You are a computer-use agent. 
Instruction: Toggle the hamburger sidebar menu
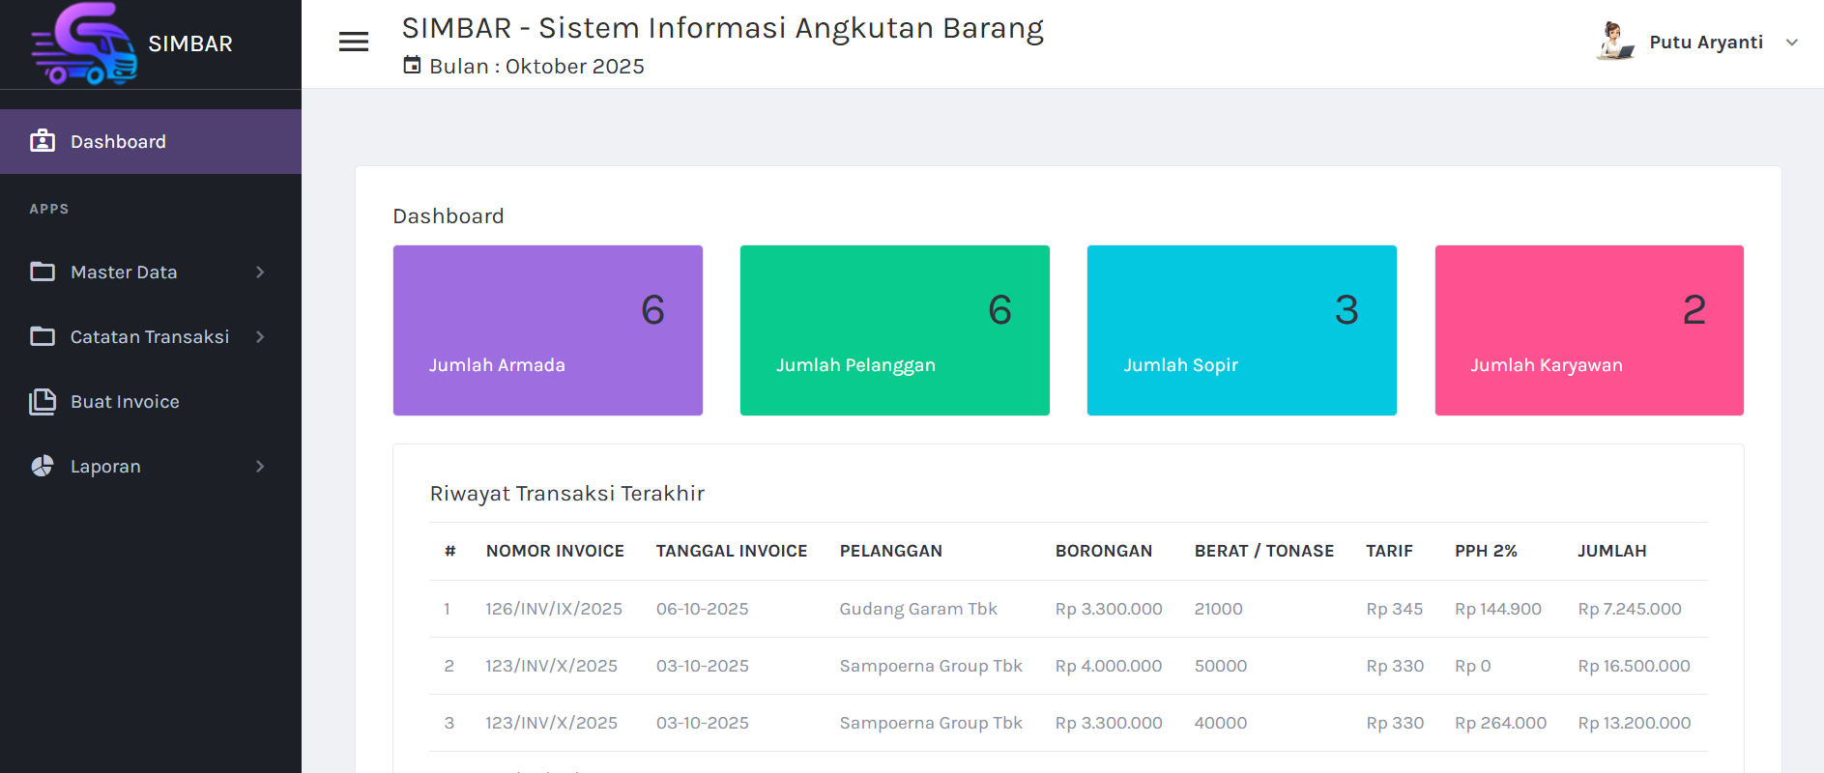[354, 42]
